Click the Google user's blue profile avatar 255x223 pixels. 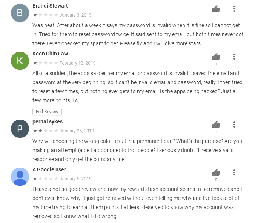coord(20,177)
